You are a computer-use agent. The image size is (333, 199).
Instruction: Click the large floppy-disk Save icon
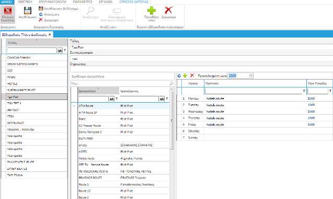pyautogui.click(x=28, y=10)
